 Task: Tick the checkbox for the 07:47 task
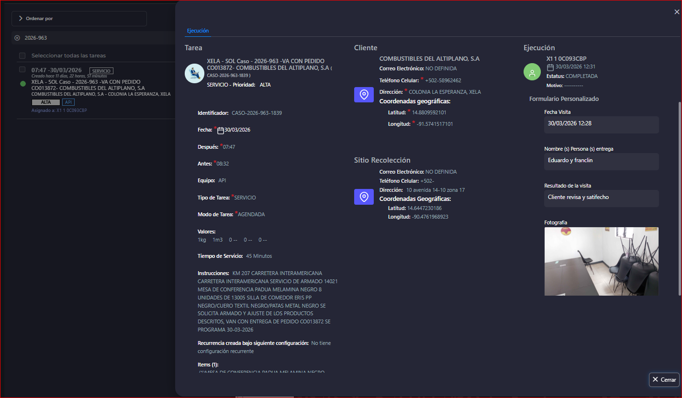(x=22, y=70)
